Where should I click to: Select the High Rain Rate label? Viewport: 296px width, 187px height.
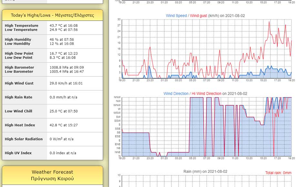tap(18, 97)
